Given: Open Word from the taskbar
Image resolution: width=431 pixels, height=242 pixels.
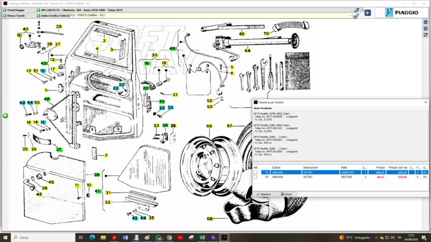Looking at the screenshot, I should (125, 237).
